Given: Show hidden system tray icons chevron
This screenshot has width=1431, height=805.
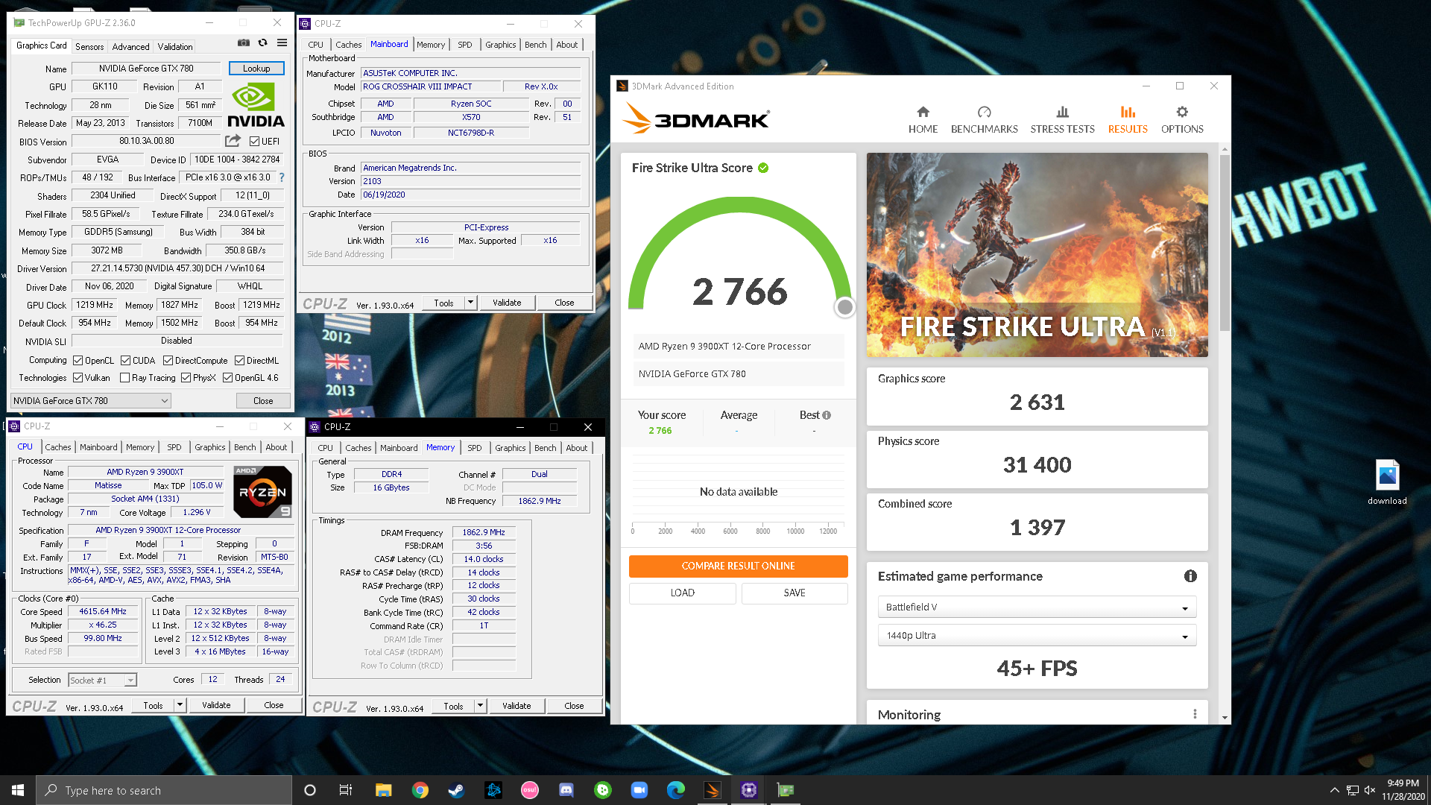Looking at the screenshot, I should (1334, 790).
